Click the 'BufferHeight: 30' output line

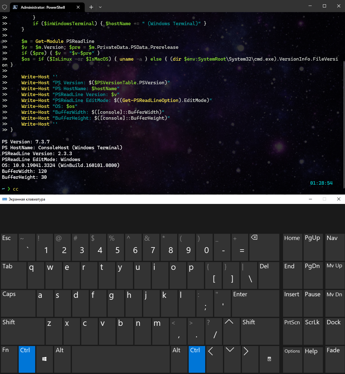tap(24, 177)
